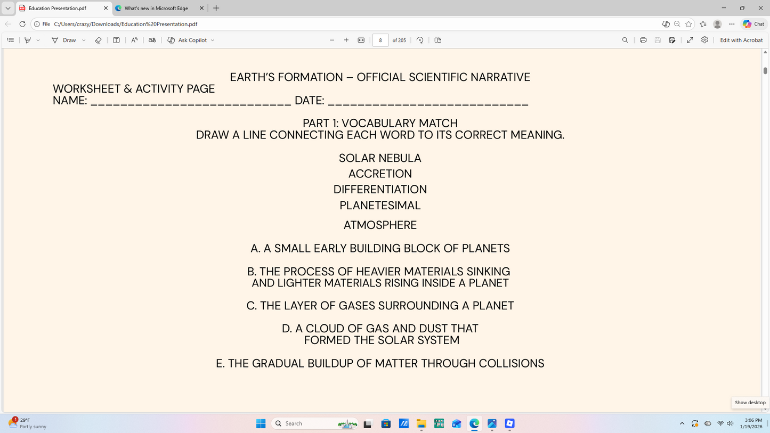Image resolution: width=770 pixels, height=433 pixels.
Task: Open Find in PDF search
Action: (x=625, y=40)
